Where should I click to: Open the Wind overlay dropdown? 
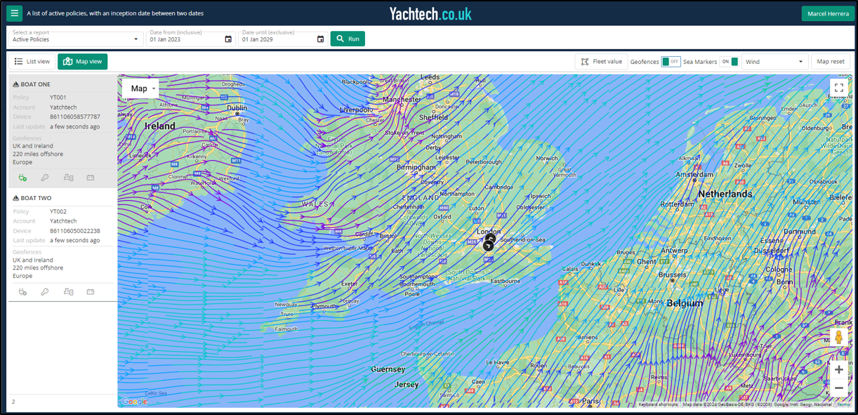[x=774, y=62]
